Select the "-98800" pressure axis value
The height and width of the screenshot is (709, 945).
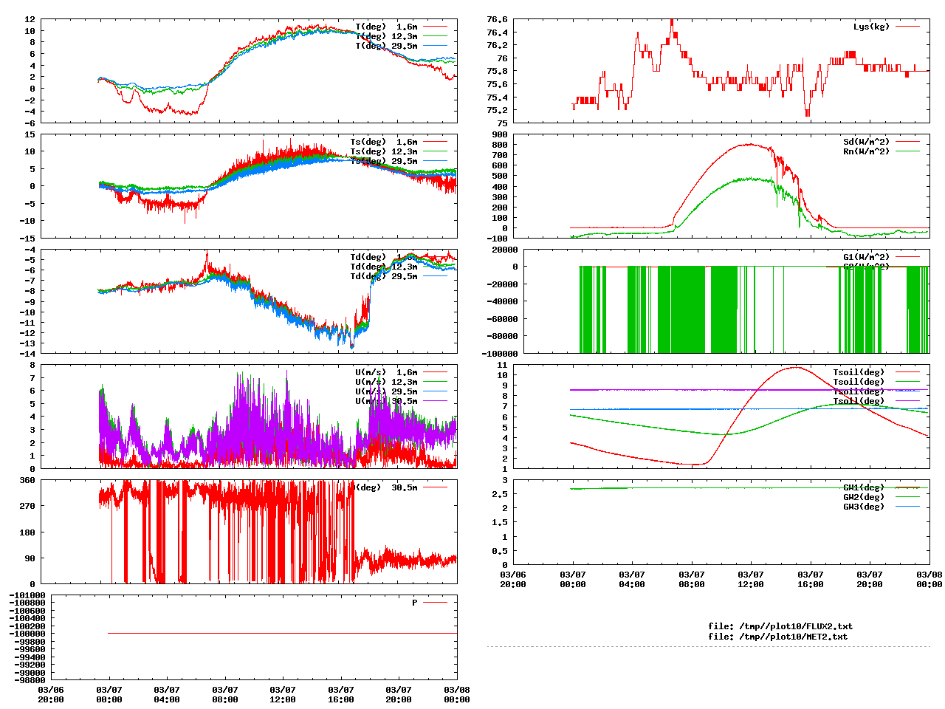pos(30,680)
